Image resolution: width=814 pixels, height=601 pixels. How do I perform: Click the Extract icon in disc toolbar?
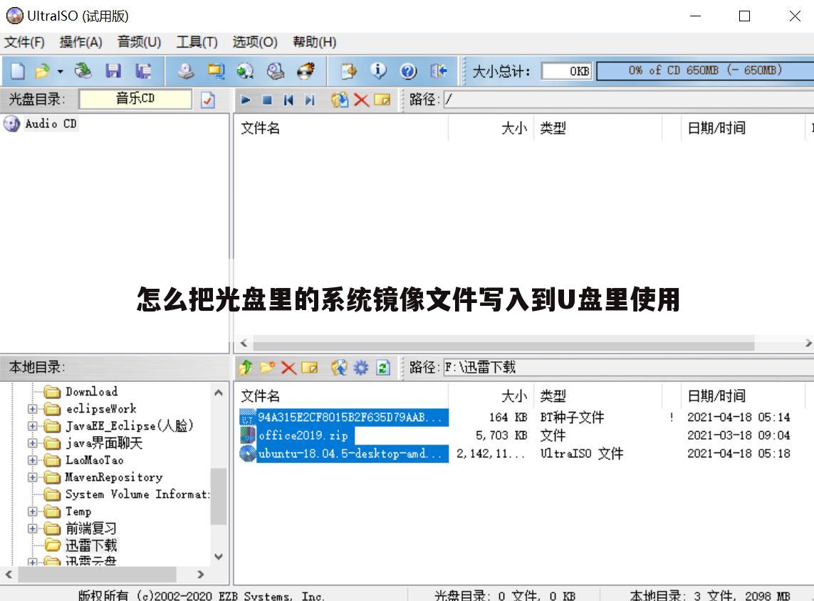click(x=340, y=100)
